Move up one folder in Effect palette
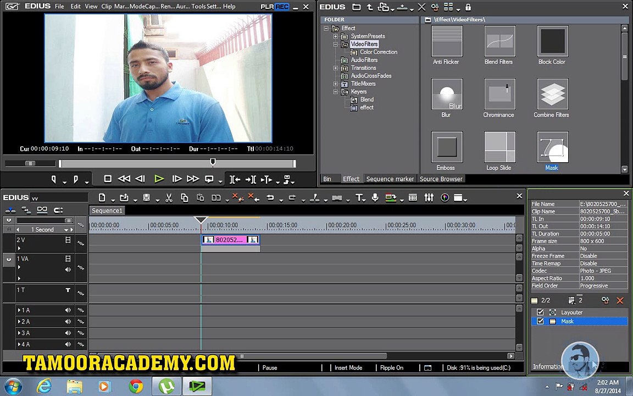The height and width of the screenshot is (396, 633). [x=370, y=7]
